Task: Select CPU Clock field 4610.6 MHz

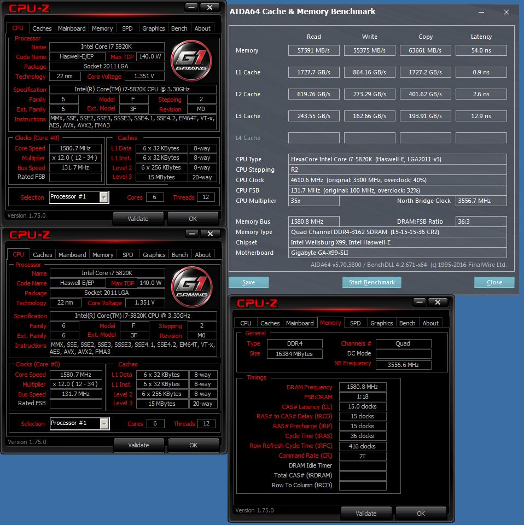Action: 398,180
